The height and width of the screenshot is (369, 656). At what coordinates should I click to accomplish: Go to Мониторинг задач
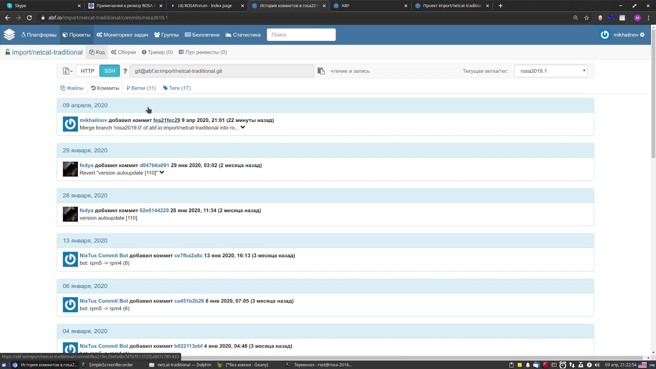pyautogui.click(x=122, y=35)
